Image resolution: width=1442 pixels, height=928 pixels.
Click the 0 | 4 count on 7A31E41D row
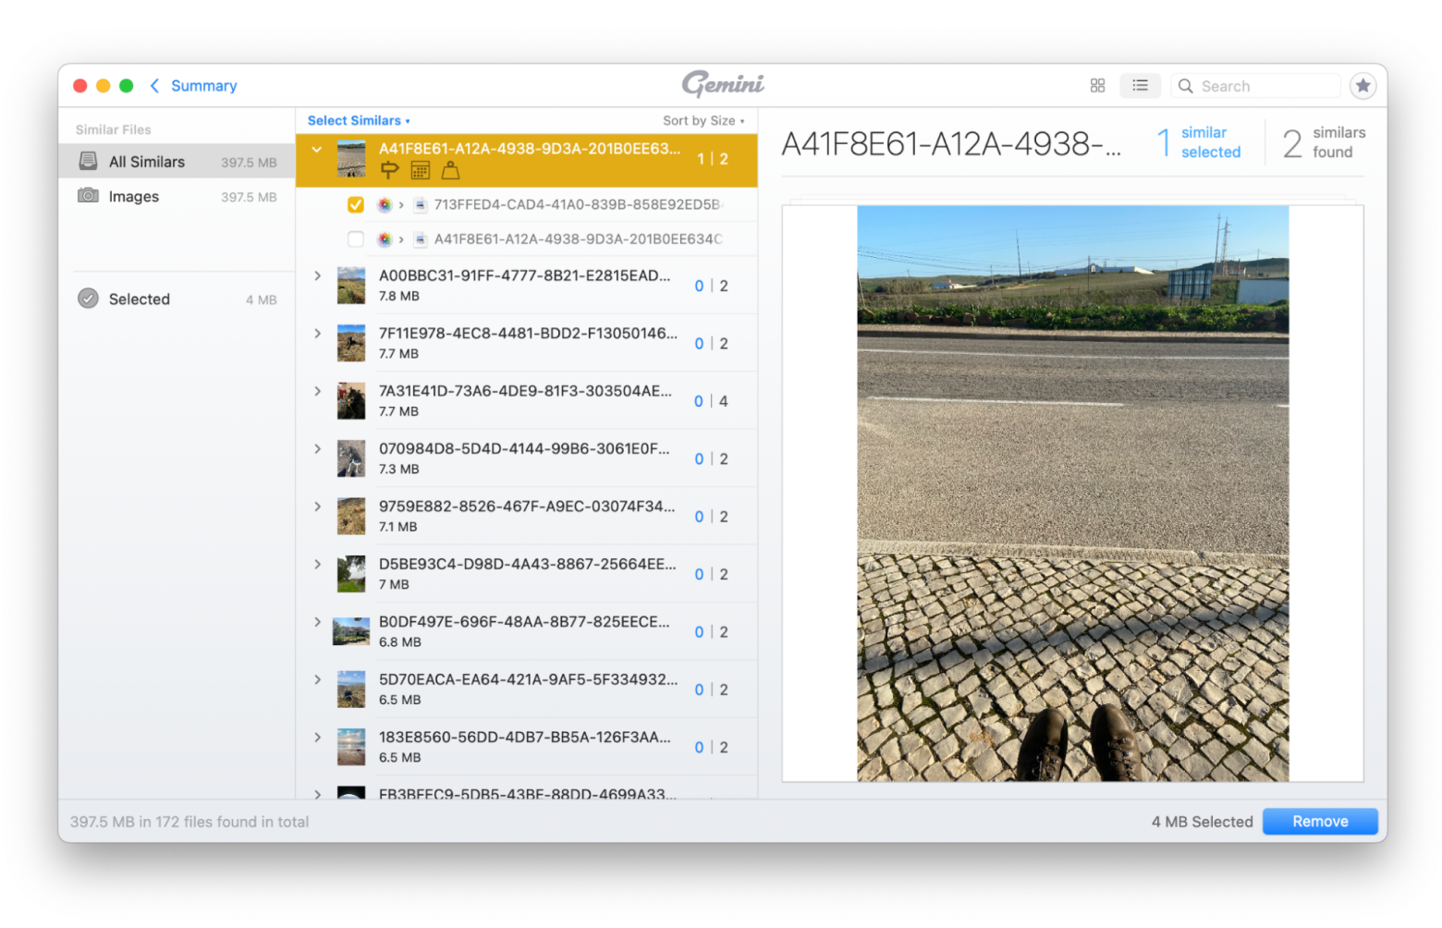711,401
